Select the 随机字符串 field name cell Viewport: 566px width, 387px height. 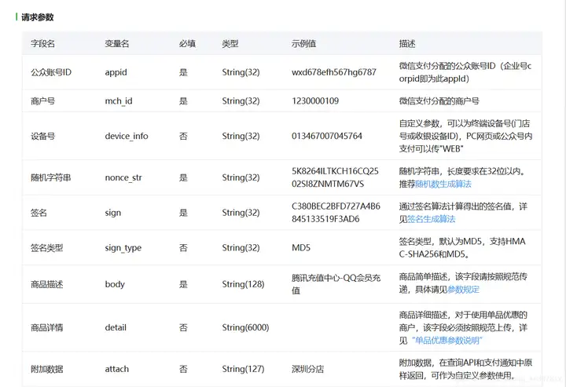pos(50,177)
